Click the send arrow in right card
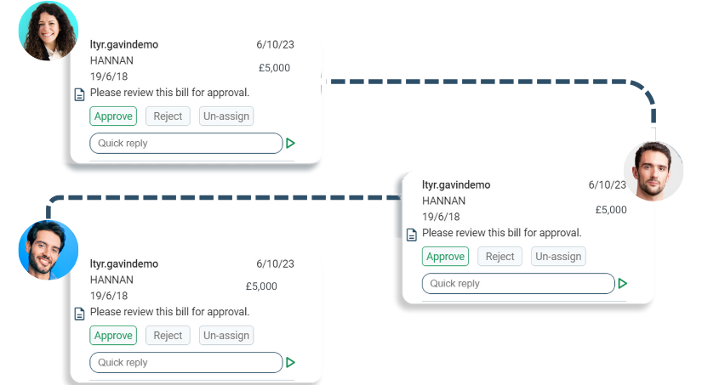Viewport: 702px width, 385px height. click(x=623, y=284)
